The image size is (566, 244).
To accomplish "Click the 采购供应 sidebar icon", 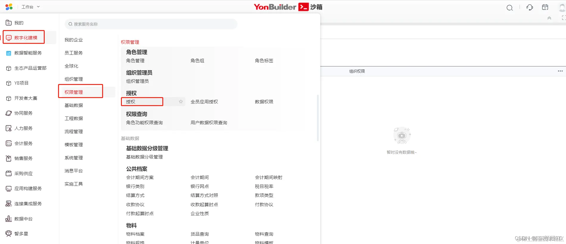I will (x=9, y=173).
